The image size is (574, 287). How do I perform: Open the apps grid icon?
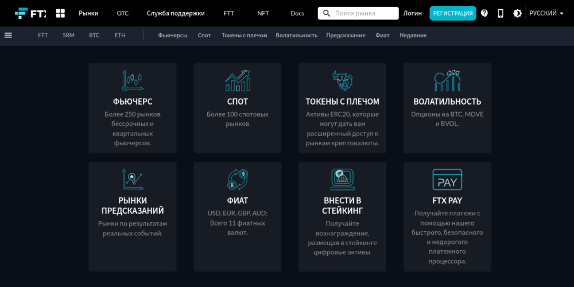tap(60, 13)
